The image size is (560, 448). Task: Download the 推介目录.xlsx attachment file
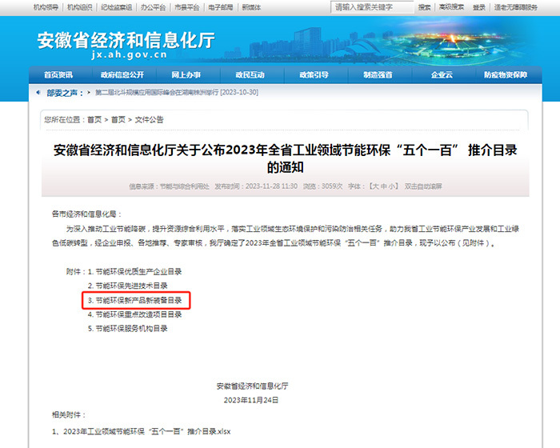142,431
